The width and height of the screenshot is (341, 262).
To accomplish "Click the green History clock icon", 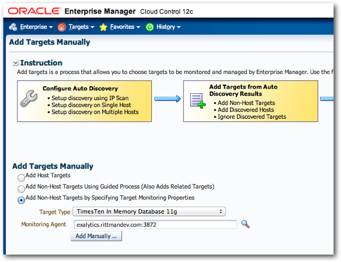I will [x=149, y=27].
